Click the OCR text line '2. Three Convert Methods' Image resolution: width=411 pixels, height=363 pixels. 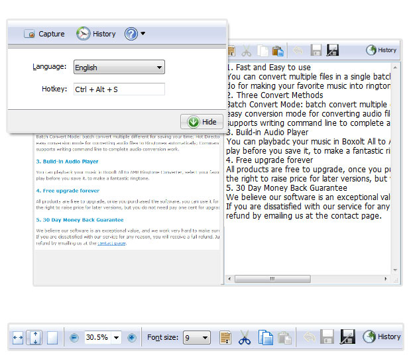(x=274, y=95)
